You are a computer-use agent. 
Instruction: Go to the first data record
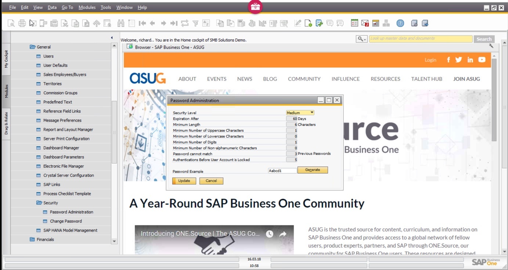[142, 23]
